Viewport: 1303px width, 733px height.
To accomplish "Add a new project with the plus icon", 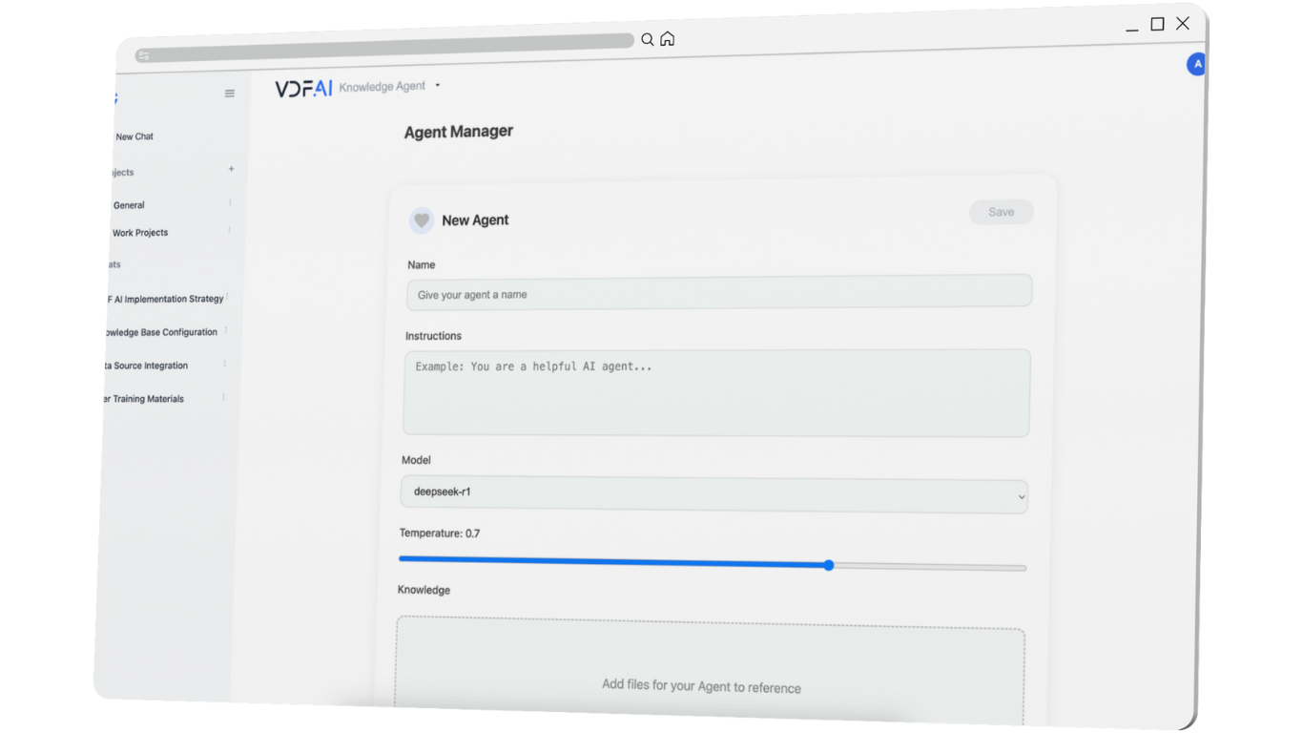I will [231, 169].
